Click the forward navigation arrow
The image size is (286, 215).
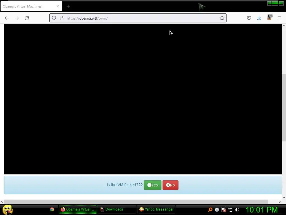pyautogui.click(x=17, y=18)
